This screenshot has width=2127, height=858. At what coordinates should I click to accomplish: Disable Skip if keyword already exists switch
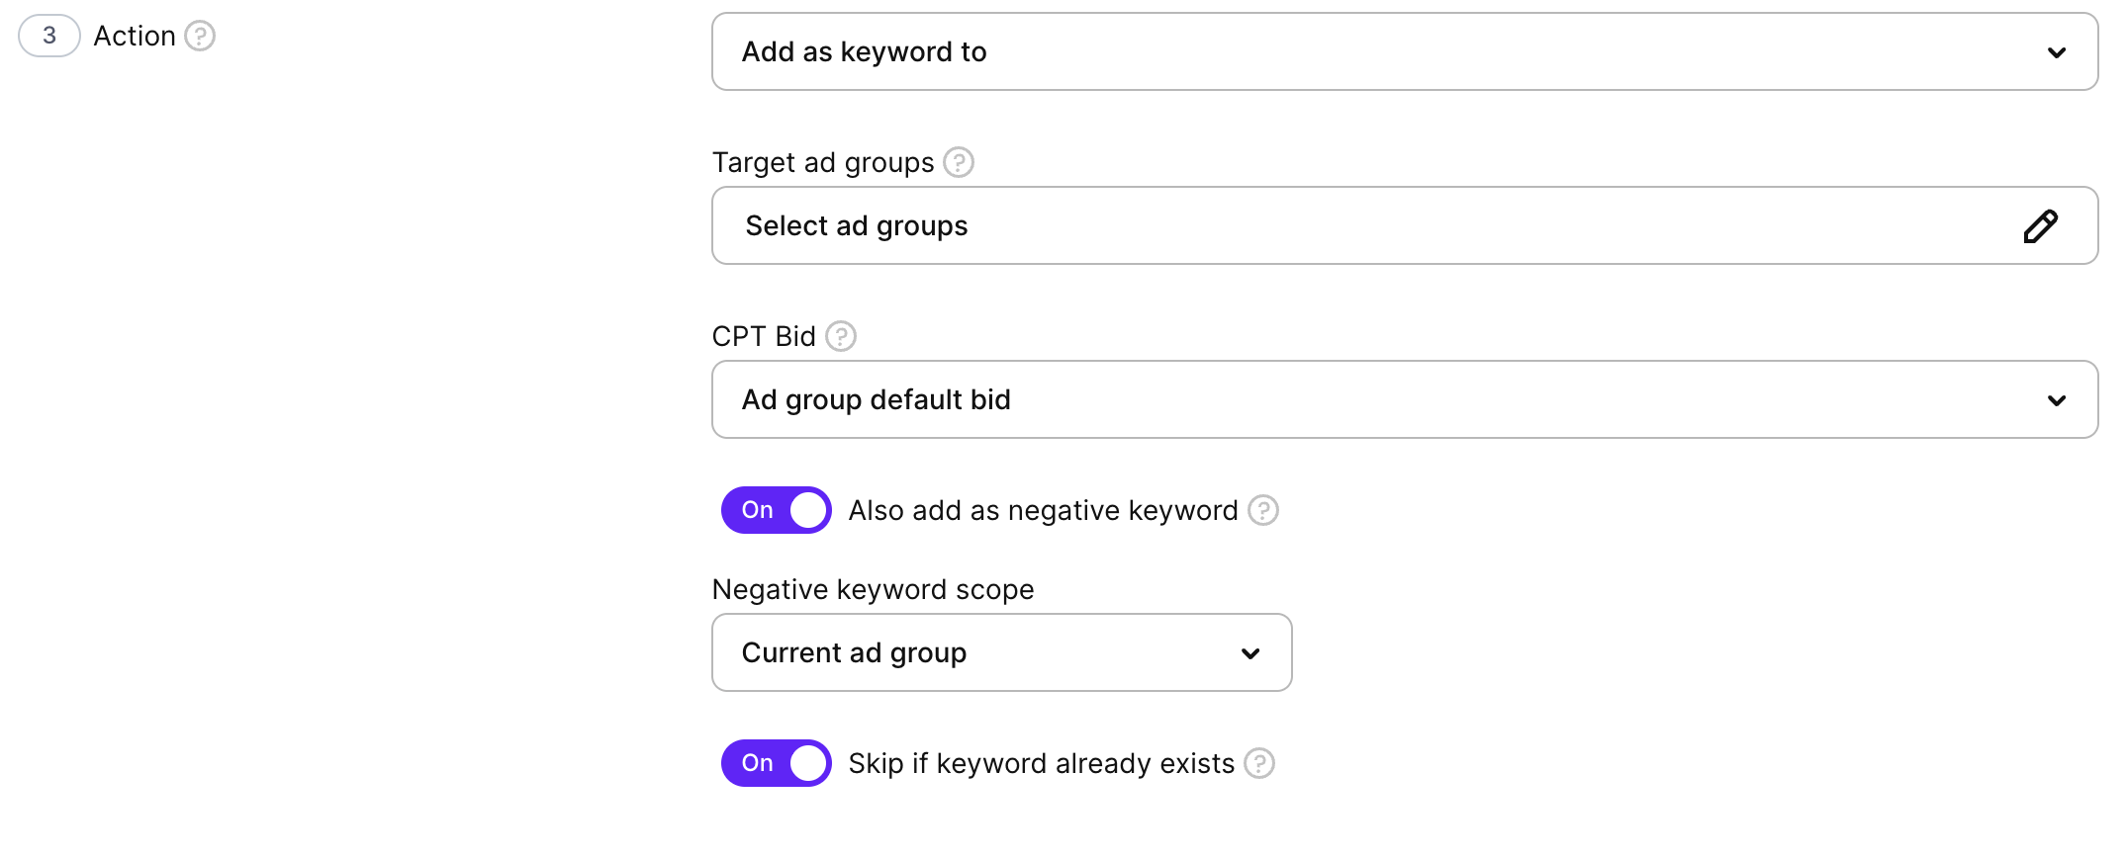777,764
